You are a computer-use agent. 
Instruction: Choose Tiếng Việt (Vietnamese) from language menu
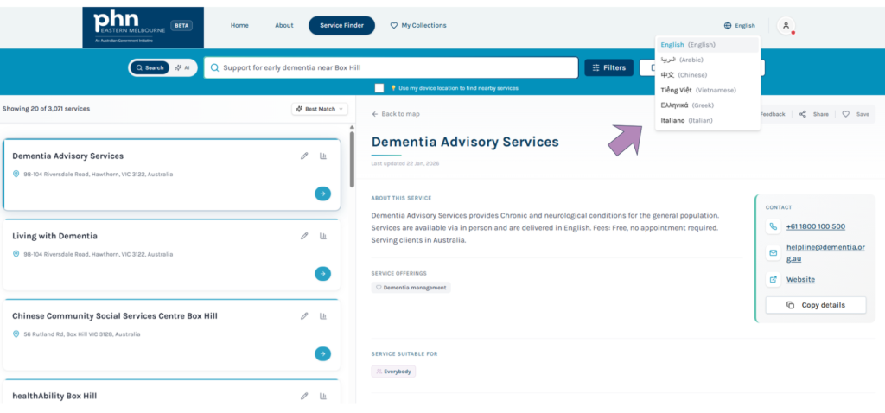point(698,90)
